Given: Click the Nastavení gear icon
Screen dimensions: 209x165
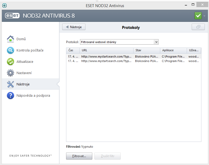Looking at the screenshot, I should 10,73.
